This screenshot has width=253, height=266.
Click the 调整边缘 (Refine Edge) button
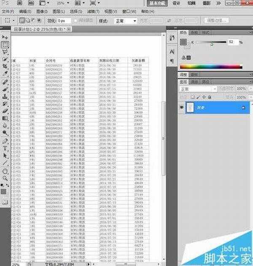click(215, 20)
